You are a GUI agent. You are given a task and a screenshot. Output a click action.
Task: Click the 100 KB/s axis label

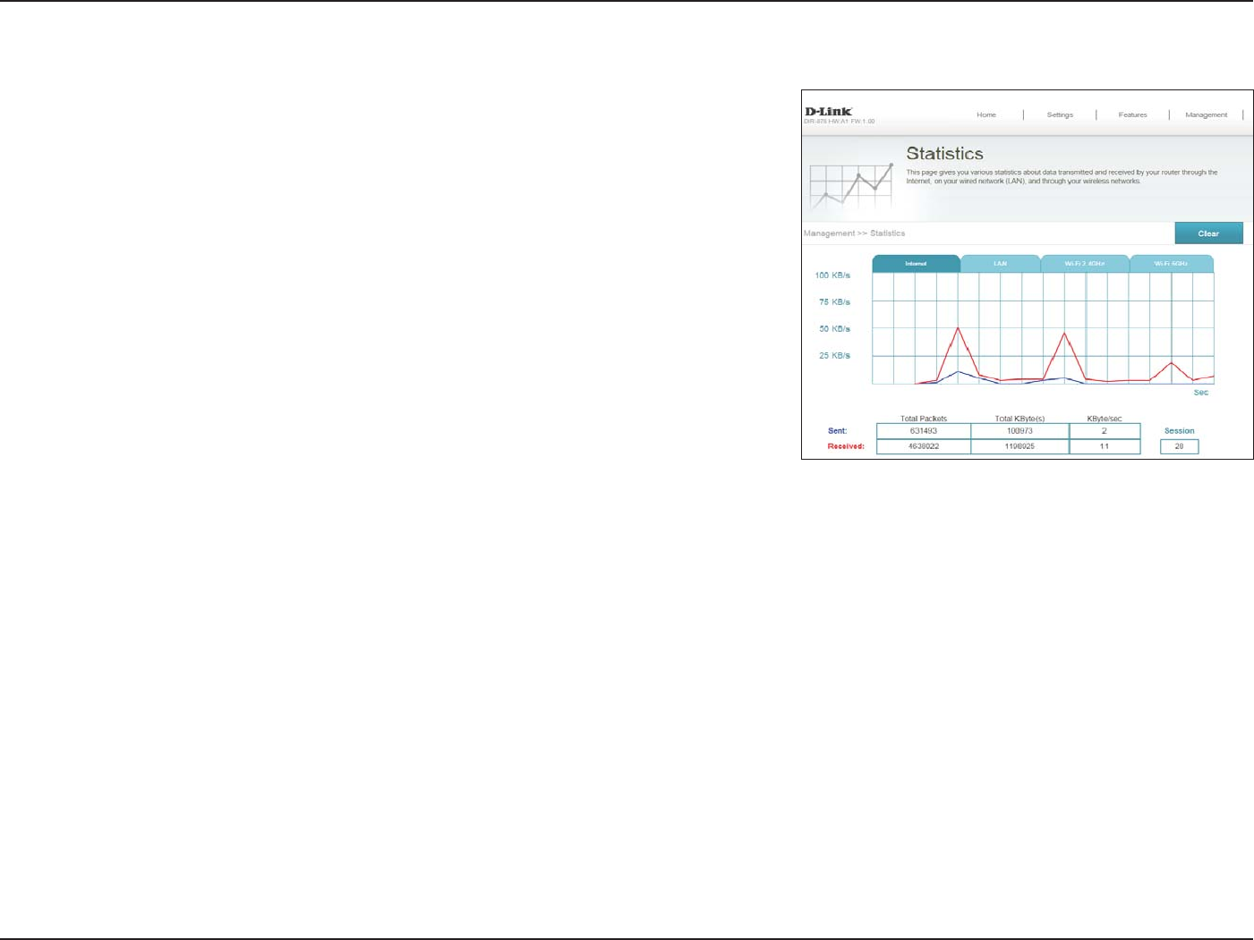coord(832,275)
